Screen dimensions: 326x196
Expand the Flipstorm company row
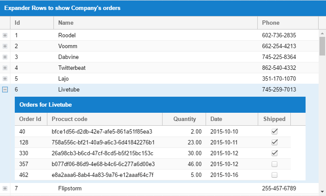tap(5, 188)
